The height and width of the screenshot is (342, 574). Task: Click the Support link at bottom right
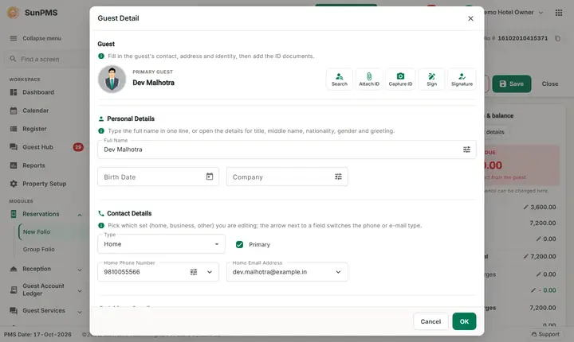[x=545, y=334]
